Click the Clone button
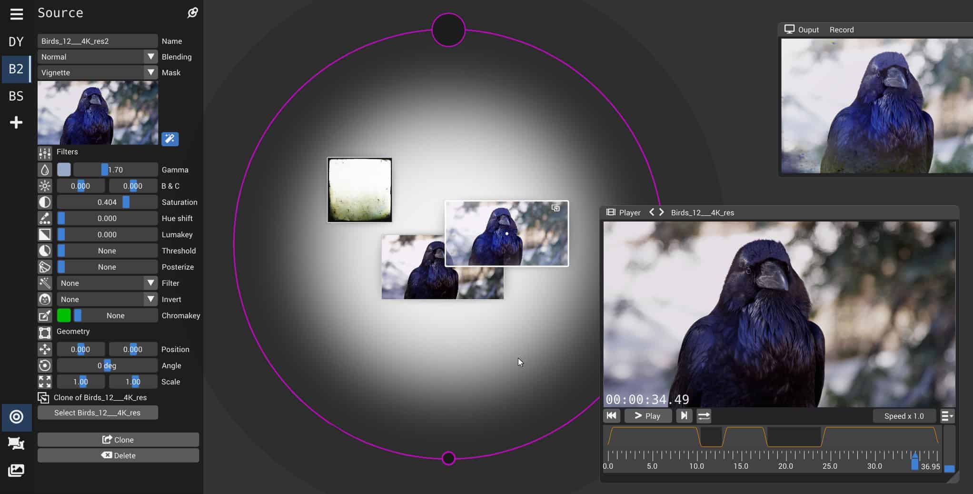This screenshot has width=973, height=494. point(118,440)
